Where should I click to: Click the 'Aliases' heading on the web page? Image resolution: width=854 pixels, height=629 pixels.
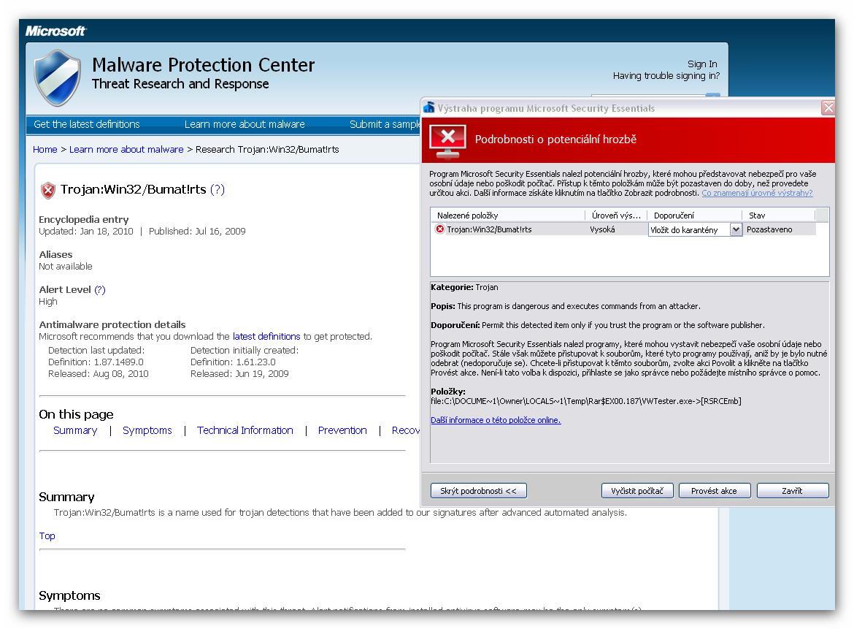pyautogui.click(x=55, y=254)
